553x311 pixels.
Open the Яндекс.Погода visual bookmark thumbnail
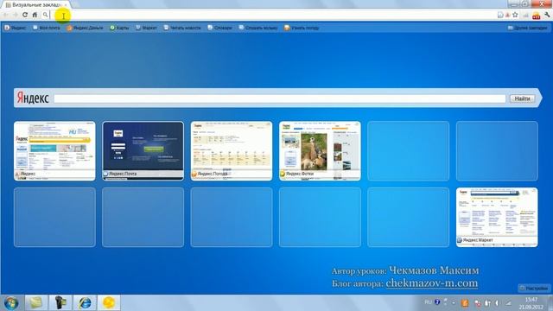pos(232,151)
